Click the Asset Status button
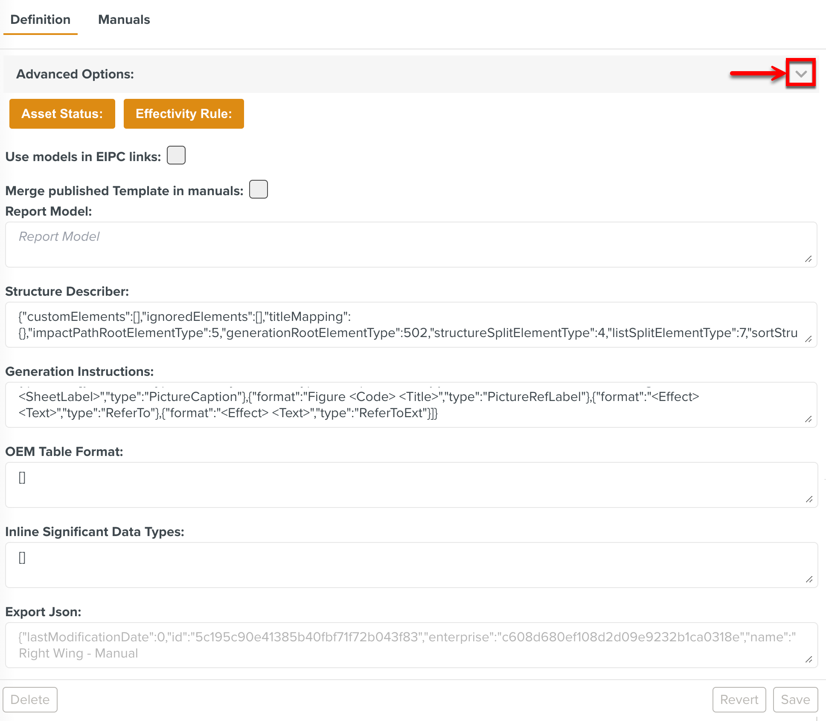The image size is (826, 721). click(62, 114)
